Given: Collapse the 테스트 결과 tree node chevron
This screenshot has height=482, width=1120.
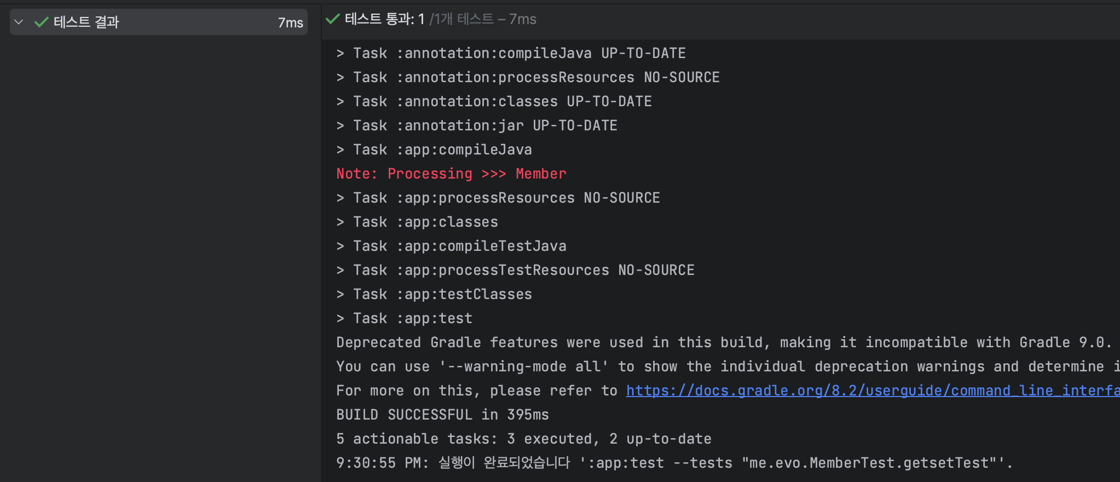Looking at the screenshot, I should coord(19,22).
